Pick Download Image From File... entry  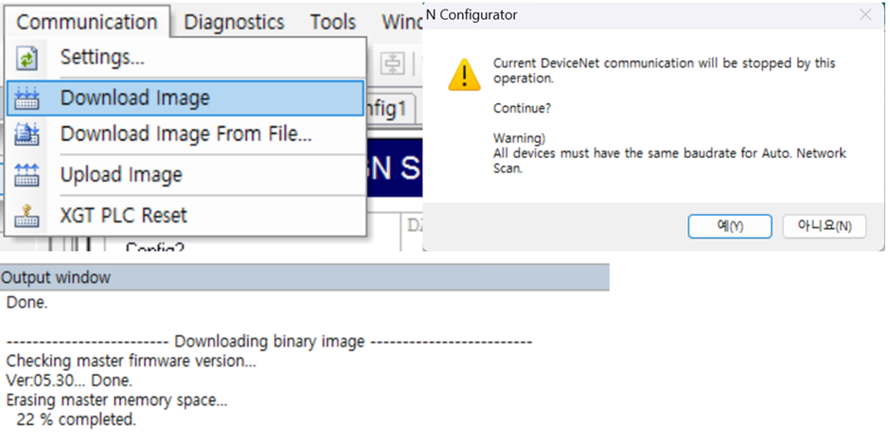[x=186, y=134]
